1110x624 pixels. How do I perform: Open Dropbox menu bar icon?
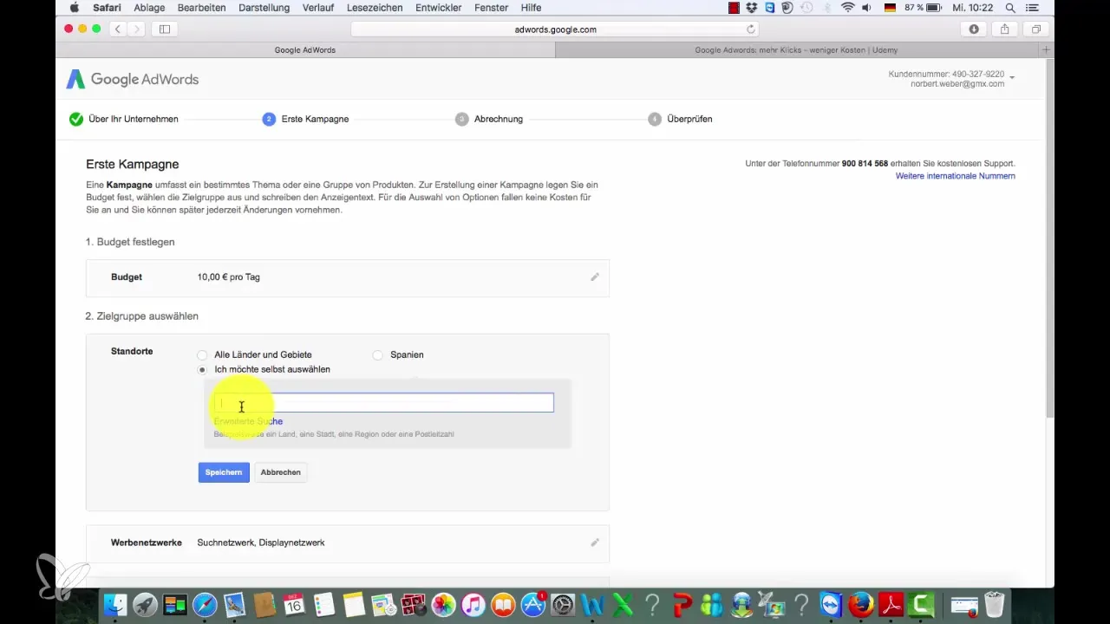pyautogui.click(x=751, y=8)
